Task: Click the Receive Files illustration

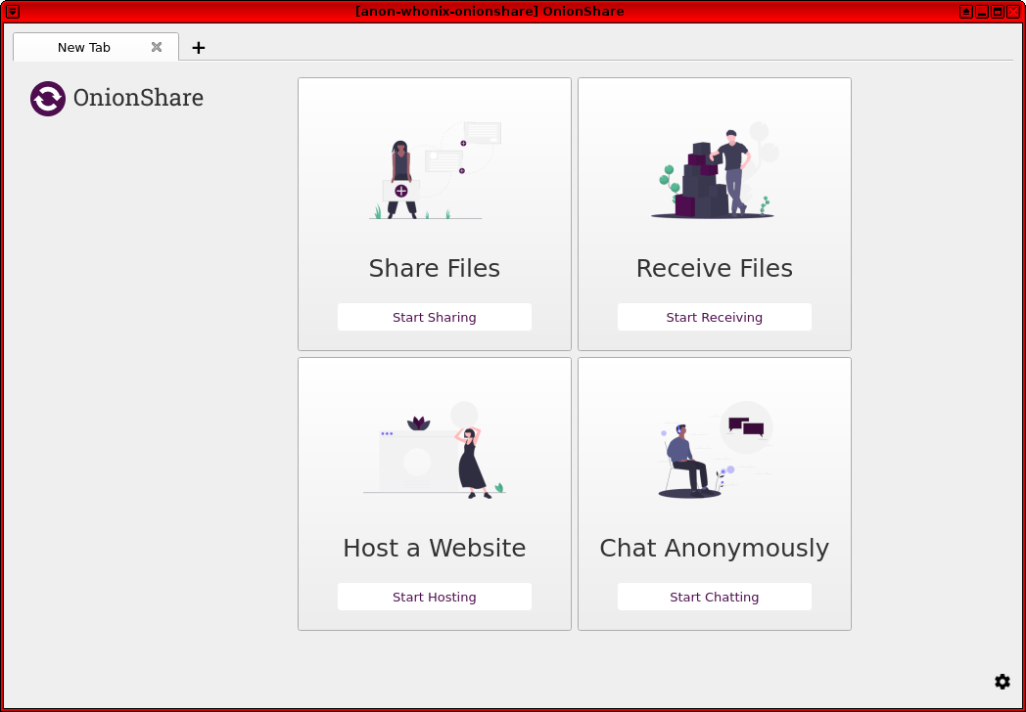Action: coord(715,170)
